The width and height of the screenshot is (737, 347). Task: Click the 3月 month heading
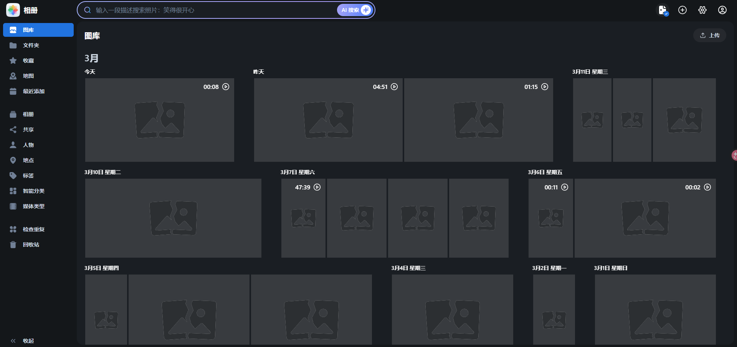(92, 58)
